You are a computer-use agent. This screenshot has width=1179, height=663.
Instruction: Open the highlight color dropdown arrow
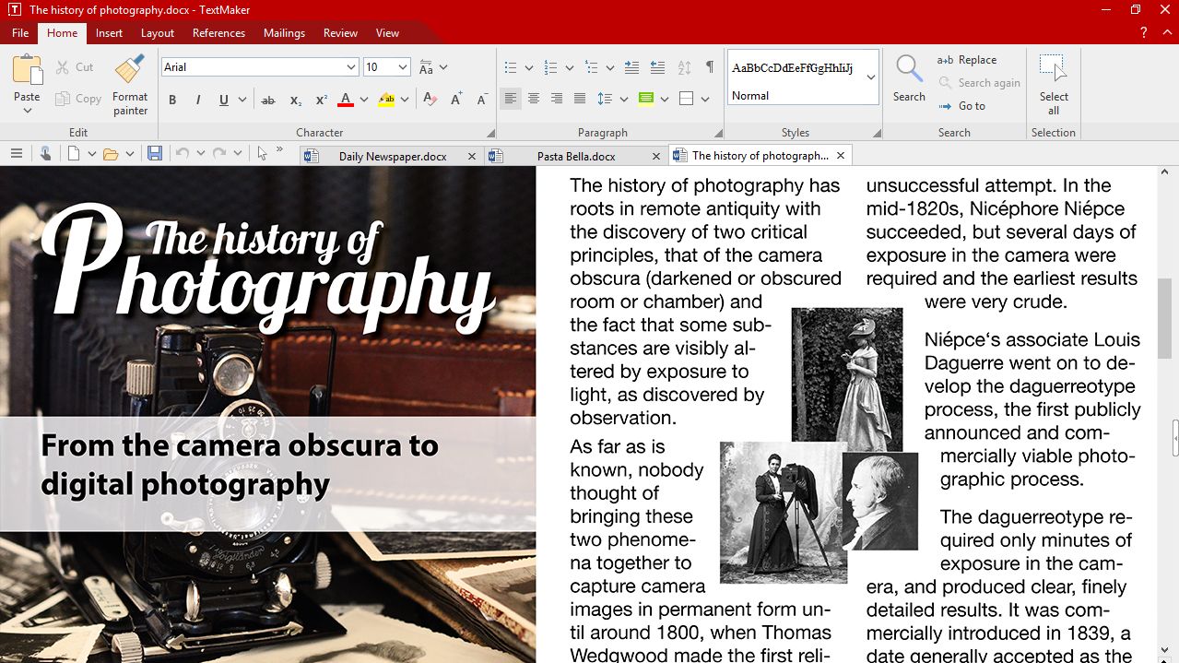point(404,100)
